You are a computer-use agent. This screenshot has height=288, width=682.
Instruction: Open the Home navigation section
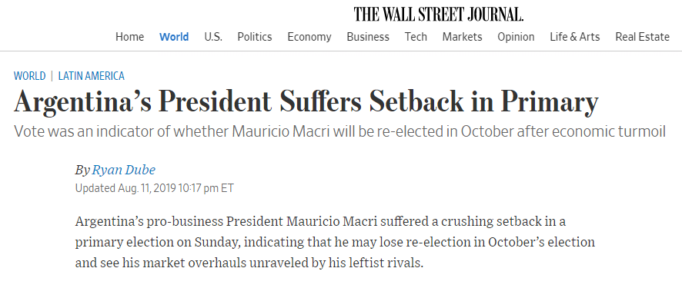pyautogui.click(x=129, y=37)
